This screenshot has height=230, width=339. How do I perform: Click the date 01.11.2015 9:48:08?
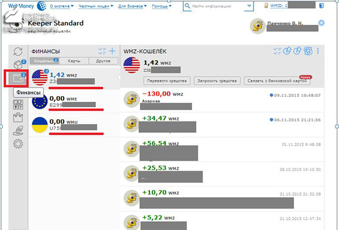click(301, 144)
